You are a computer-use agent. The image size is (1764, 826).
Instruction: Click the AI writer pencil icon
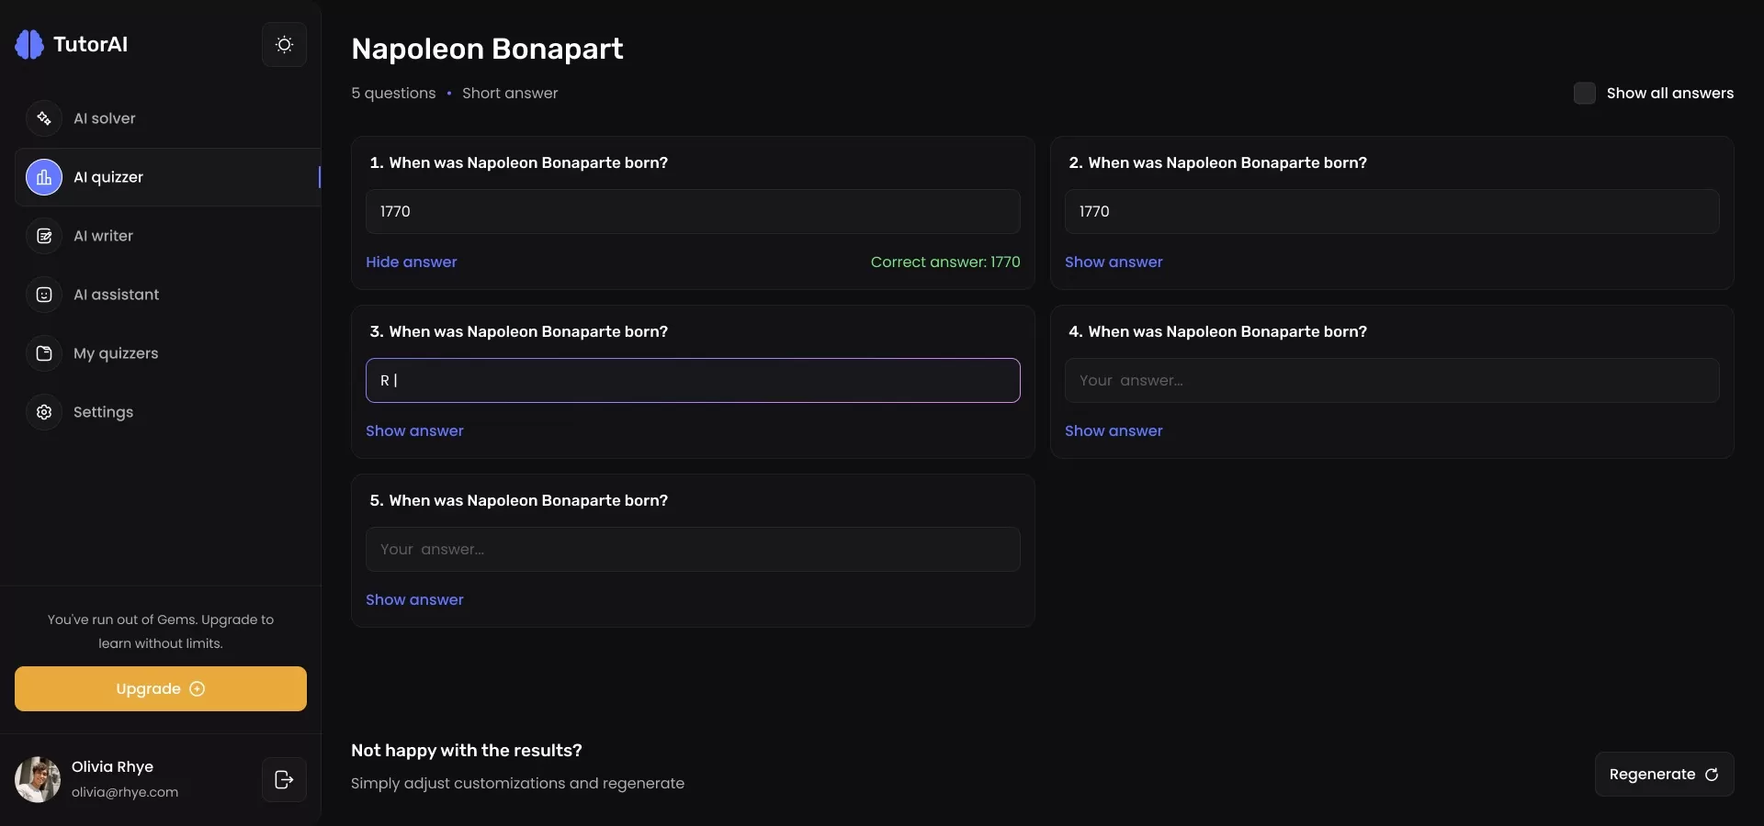[x=44, y=236]
